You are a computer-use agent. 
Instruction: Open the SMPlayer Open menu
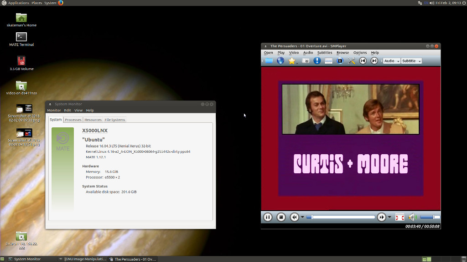tap(268, 53)
